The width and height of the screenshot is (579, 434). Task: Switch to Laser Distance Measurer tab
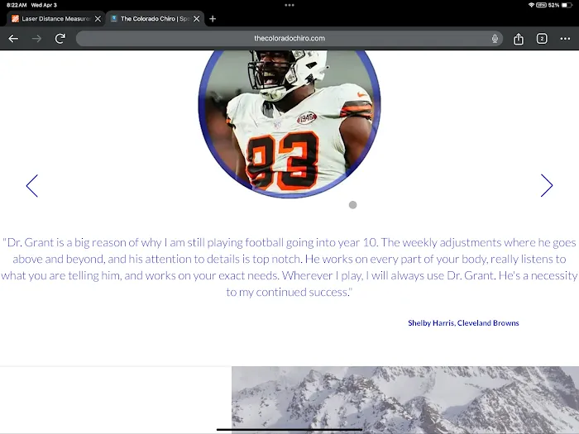coord(51,19)
